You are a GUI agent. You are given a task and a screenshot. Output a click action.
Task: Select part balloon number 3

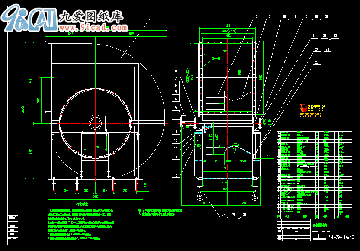256,16
